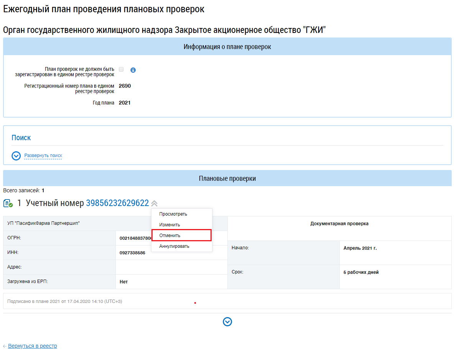Click the Срок: label cell
Viewport: 454px width, 360px height.
(283, 277)
